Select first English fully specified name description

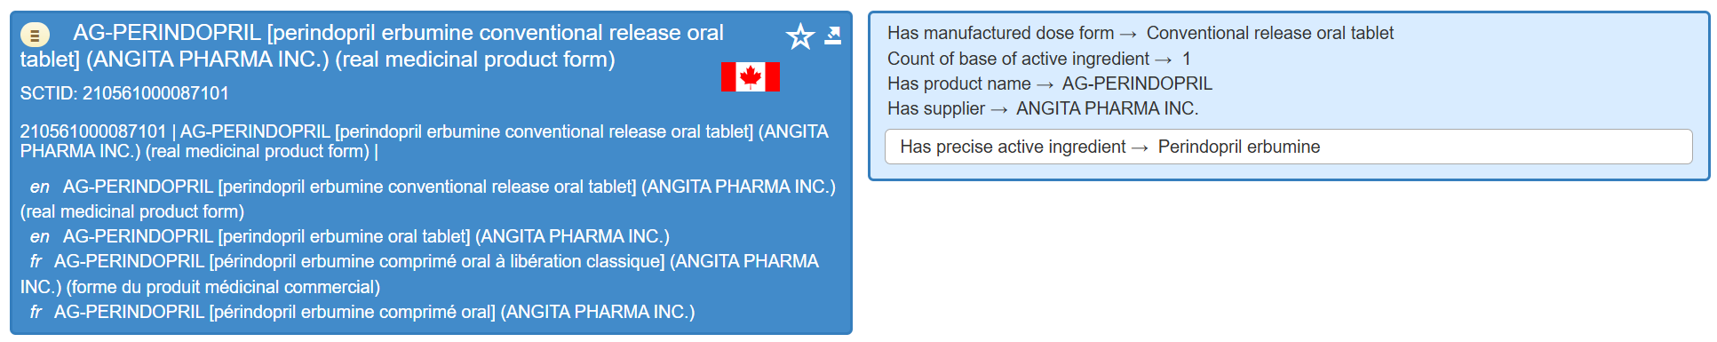point(428,199)
